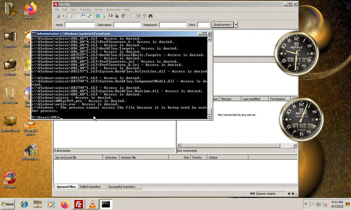Viewport: 351px width, 210px height.
Task: Launch Internet Explorer from the taskbar
Action: (x=24, y=204)
